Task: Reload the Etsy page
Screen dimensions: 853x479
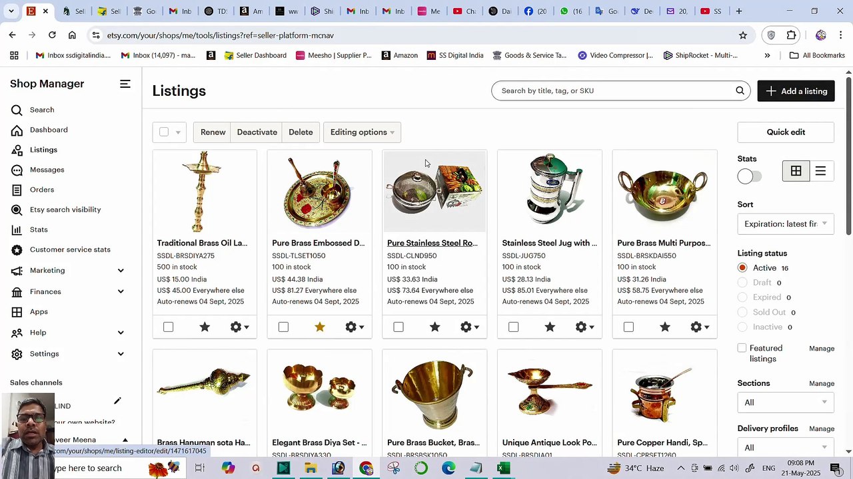Action: pos(52,35)
